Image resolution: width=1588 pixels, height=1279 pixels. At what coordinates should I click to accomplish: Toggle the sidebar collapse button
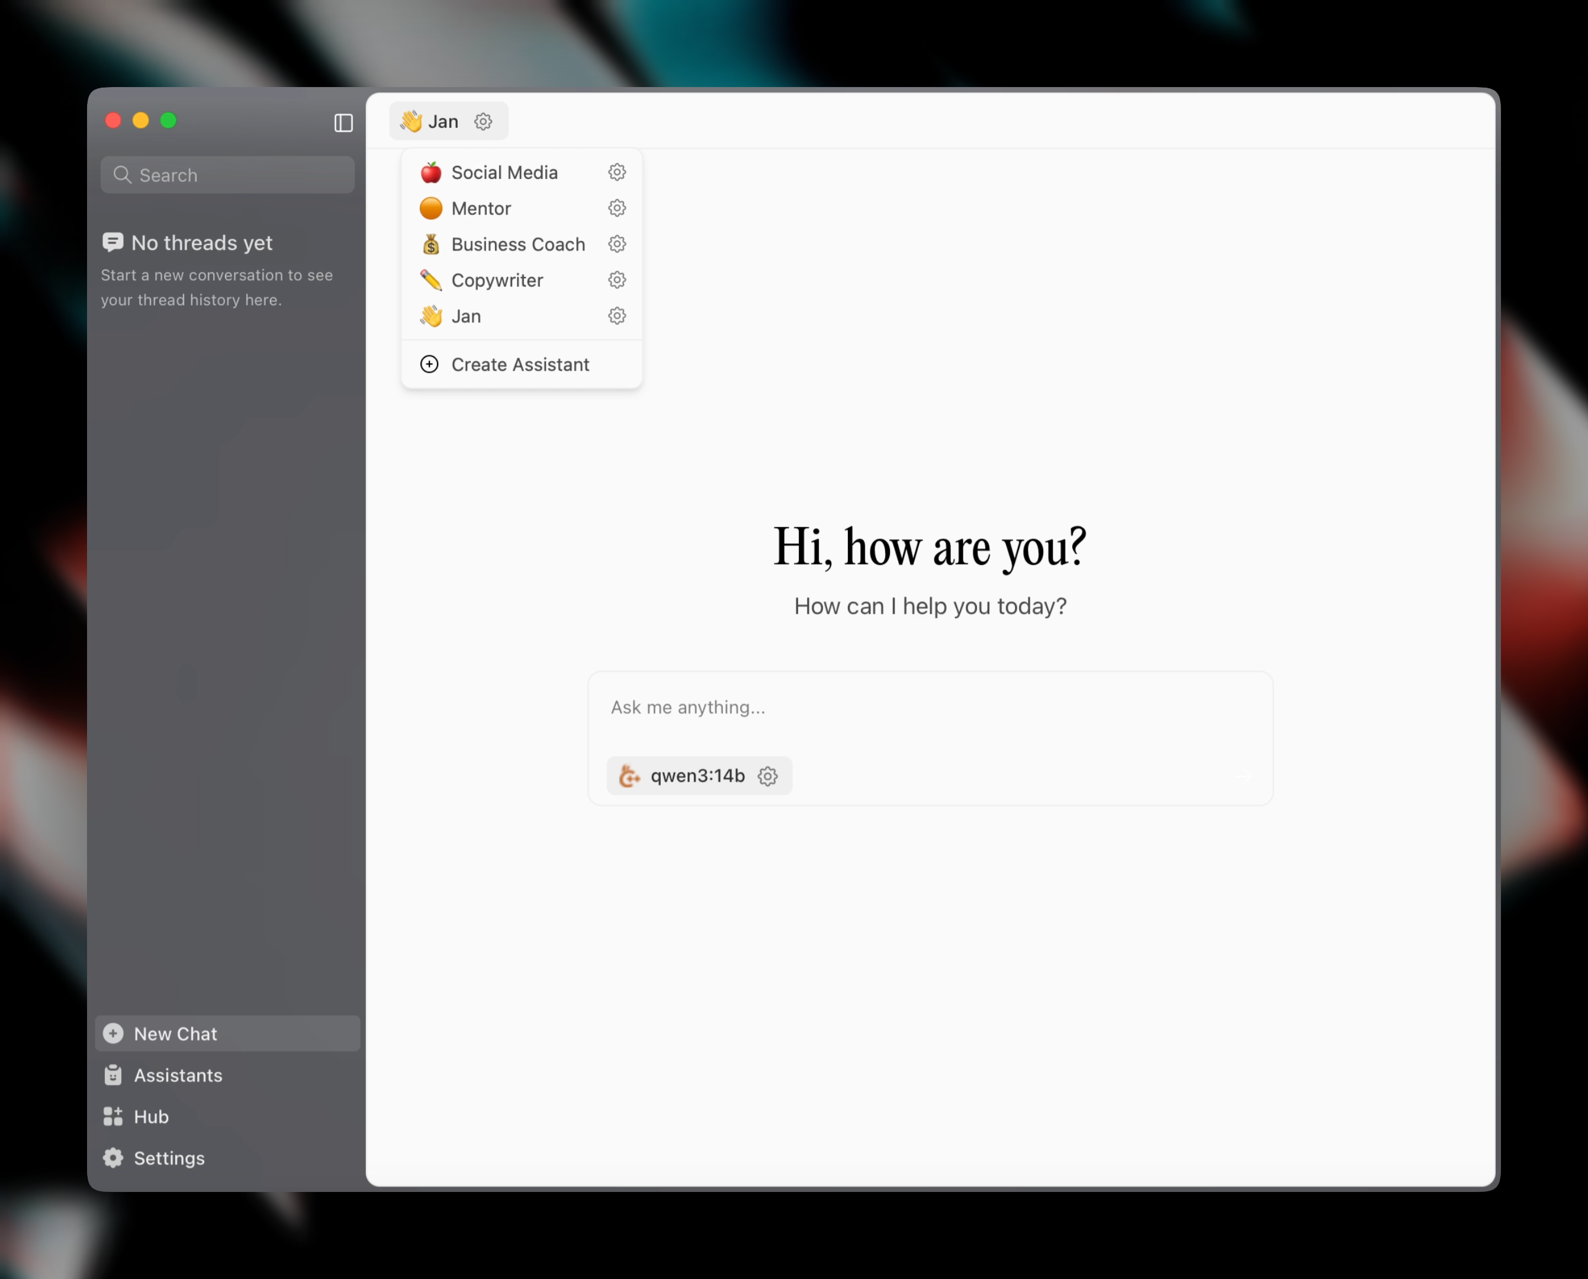[342, 123]
